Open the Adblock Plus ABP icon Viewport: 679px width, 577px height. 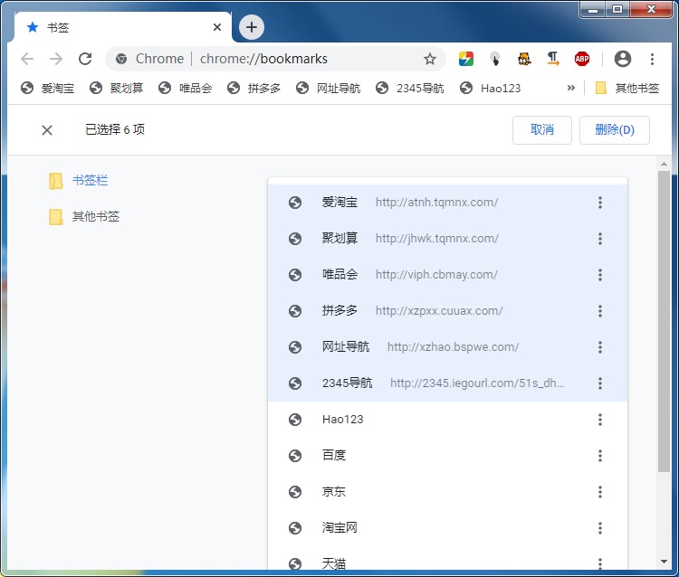[581, 59]
